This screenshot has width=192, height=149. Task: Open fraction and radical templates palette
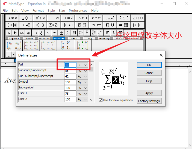(26, 25)
